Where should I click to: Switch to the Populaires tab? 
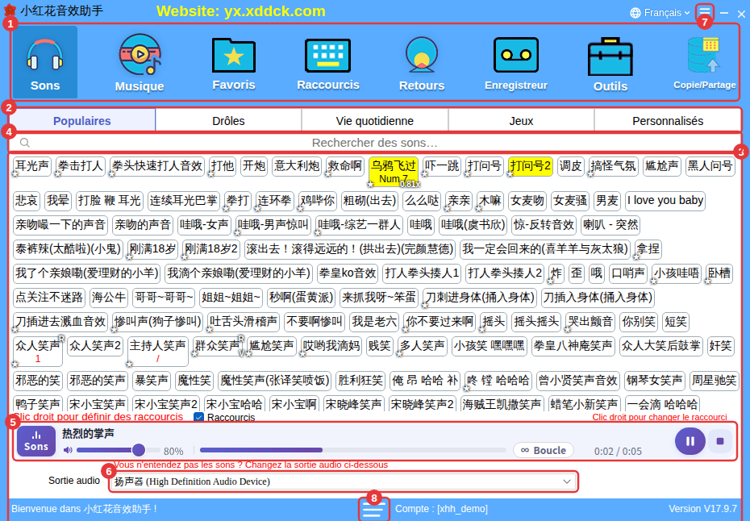[82, 120]
